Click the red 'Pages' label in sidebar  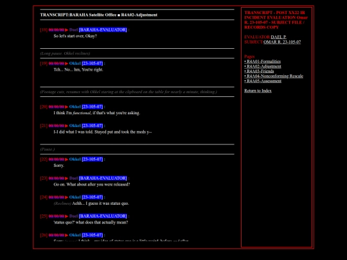coord(249,56)
